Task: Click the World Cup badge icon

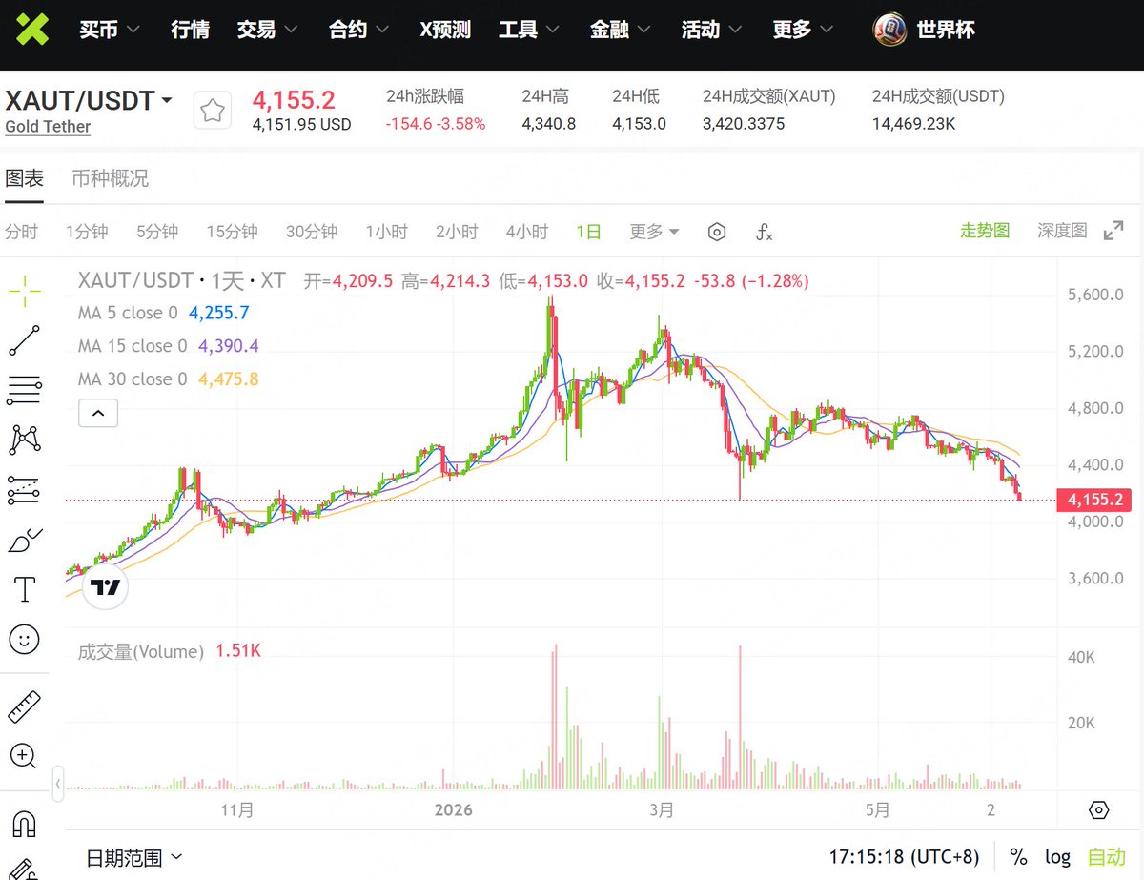Action: click(889, 30)
